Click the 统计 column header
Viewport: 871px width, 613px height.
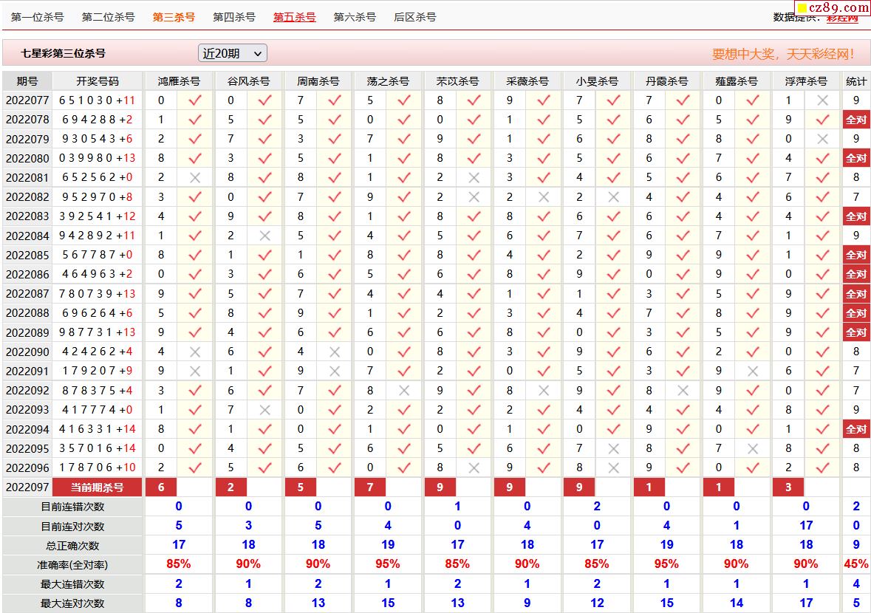click(x=856, y=81)
